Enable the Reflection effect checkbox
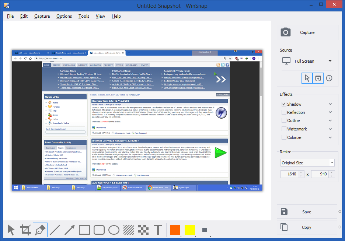Screen dimensions: 345x241 284,112
